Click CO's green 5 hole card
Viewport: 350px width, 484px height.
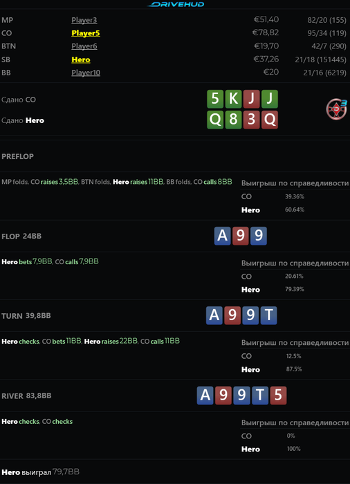point(215,99)
